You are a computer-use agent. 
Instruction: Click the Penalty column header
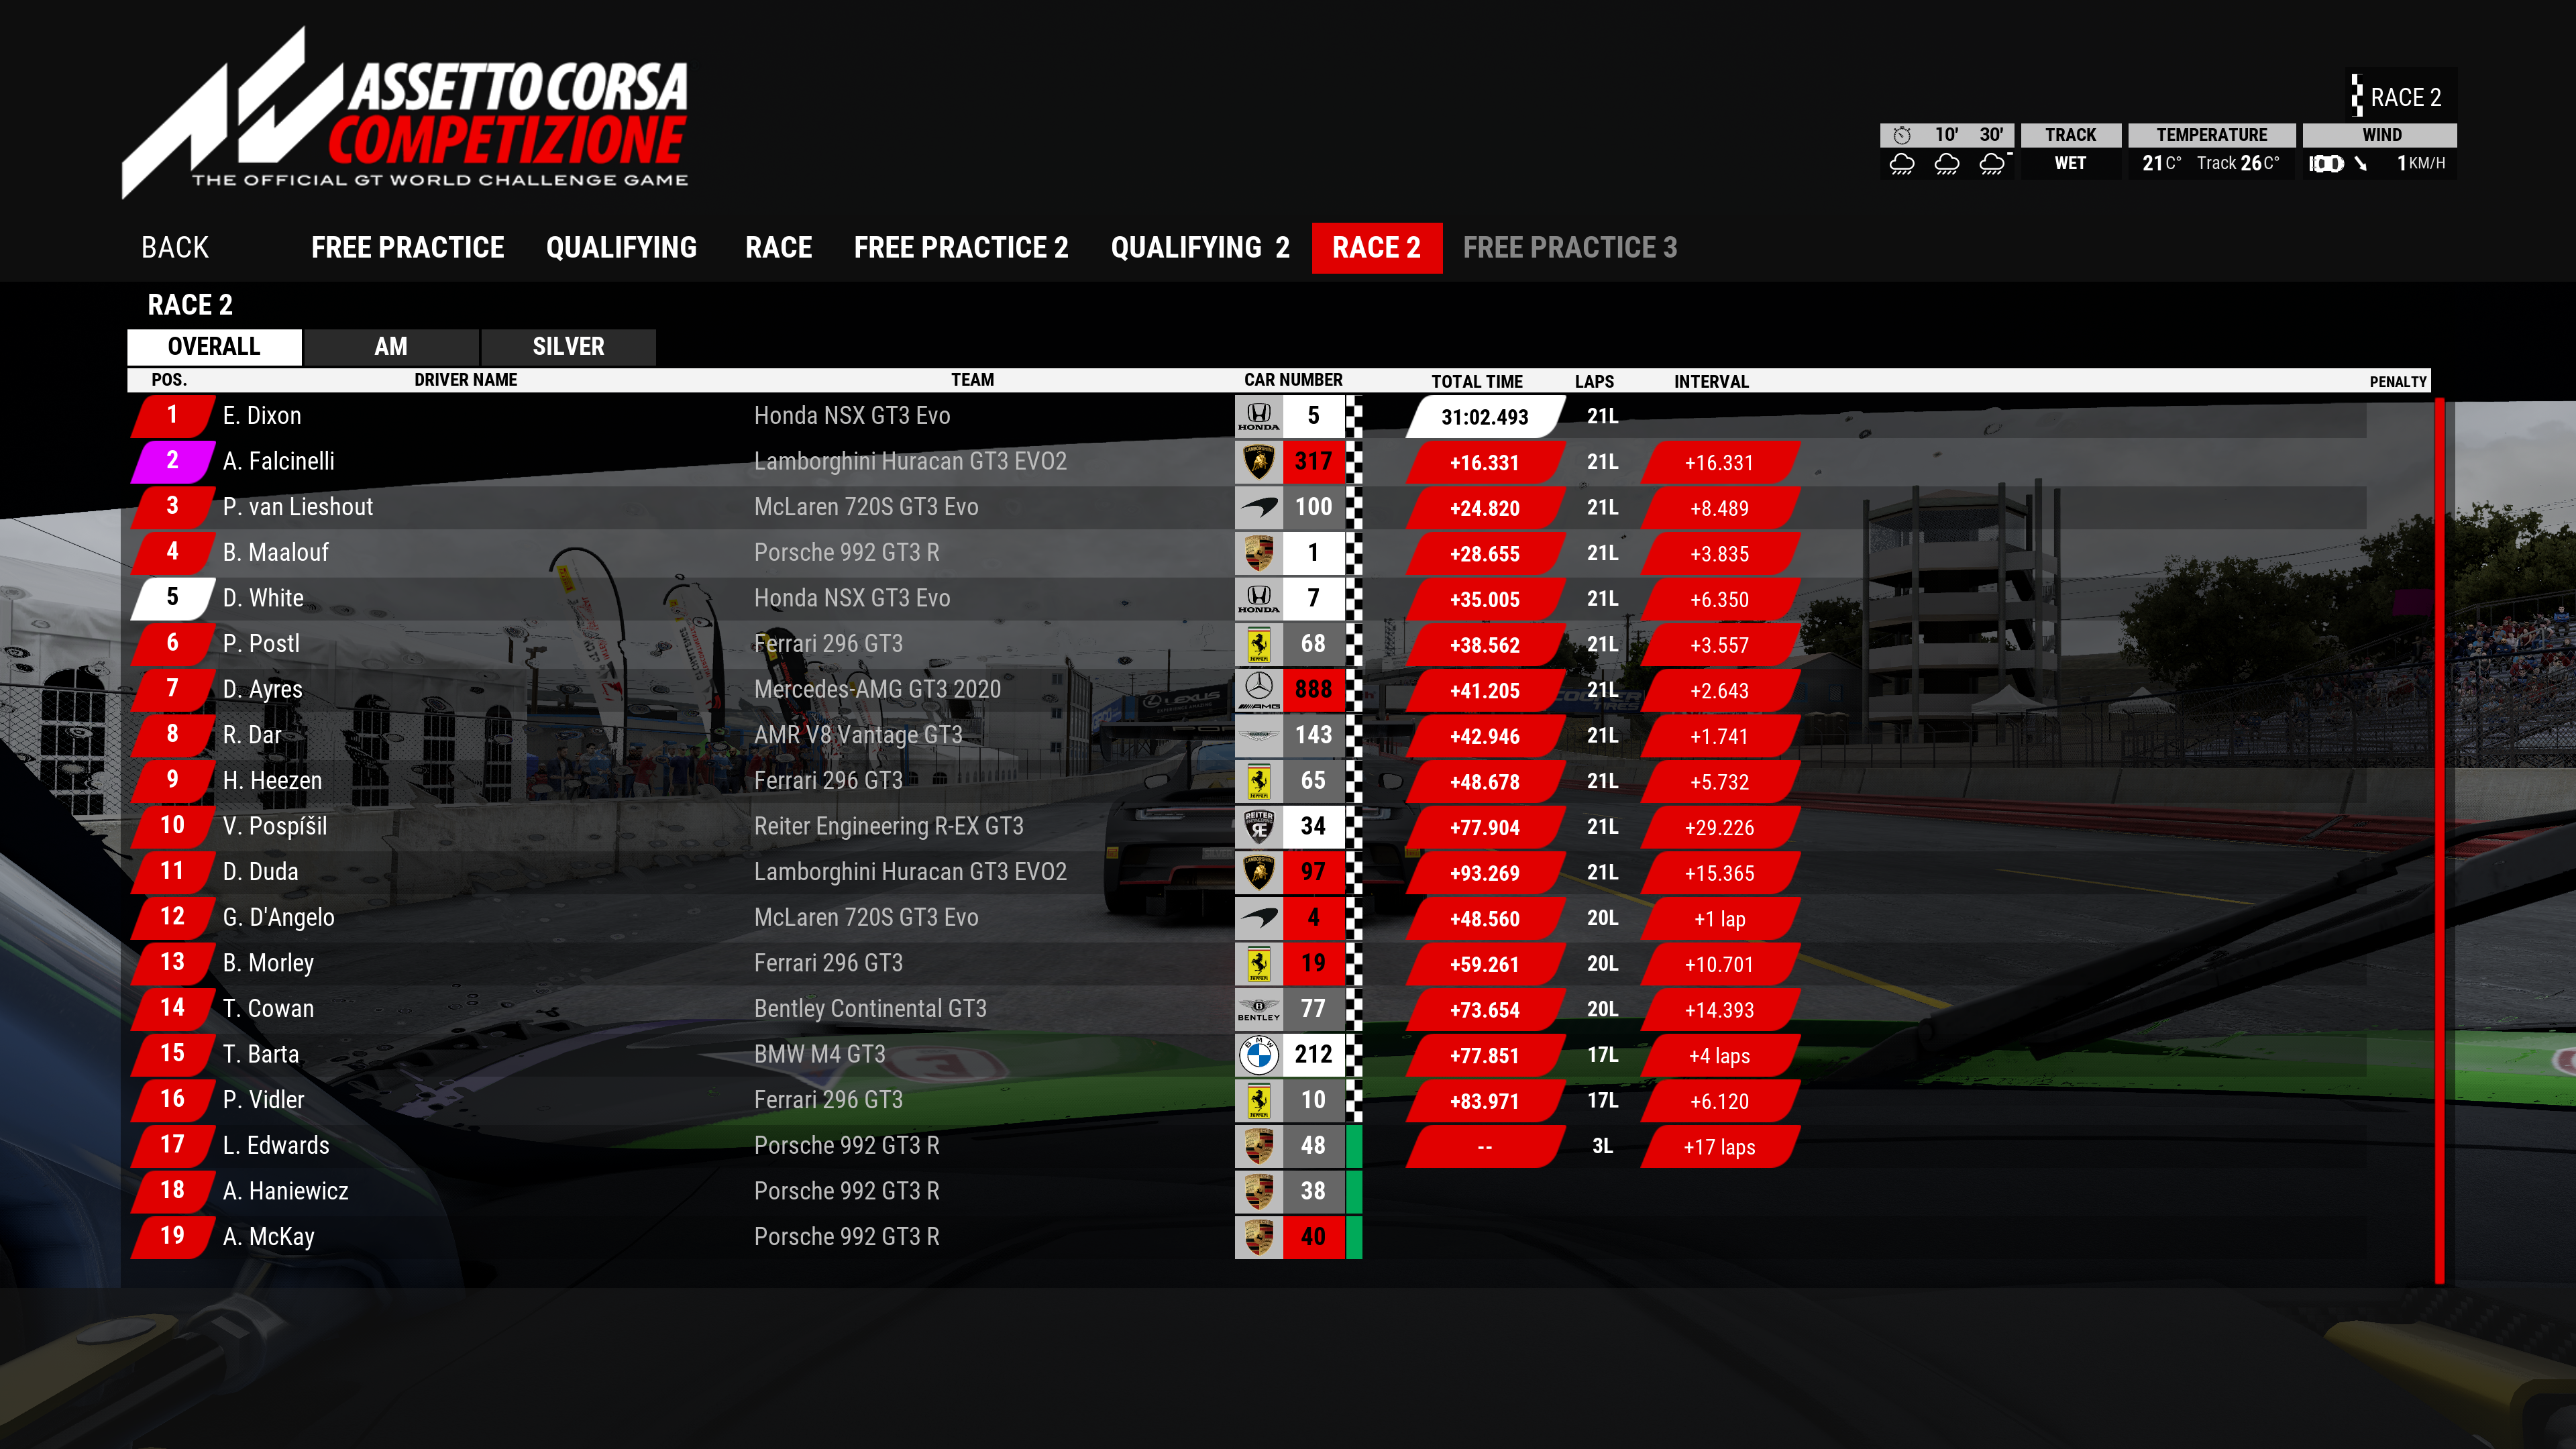point(2397,382)
